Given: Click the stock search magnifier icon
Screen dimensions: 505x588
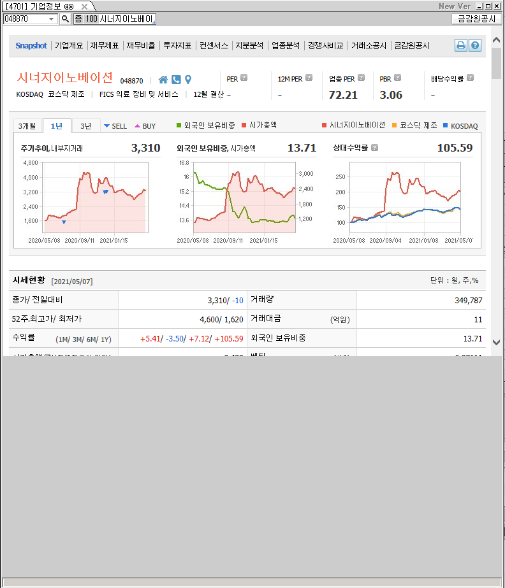Looking at the screenshot, I should (65, 19).
